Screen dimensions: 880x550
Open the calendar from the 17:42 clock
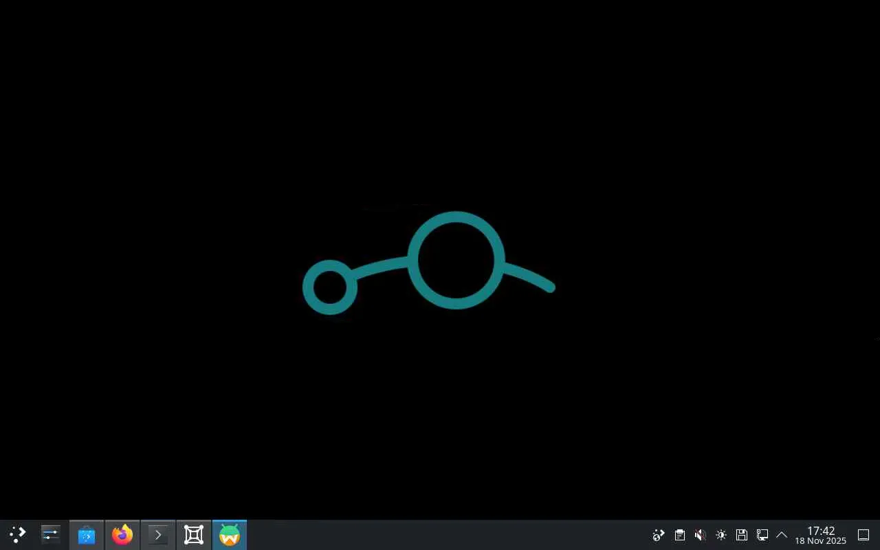point(821,536)
